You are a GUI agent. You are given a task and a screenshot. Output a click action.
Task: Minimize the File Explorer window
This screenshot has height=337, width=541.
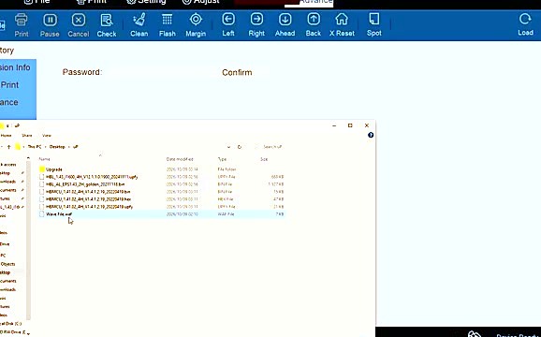point(334,125)
